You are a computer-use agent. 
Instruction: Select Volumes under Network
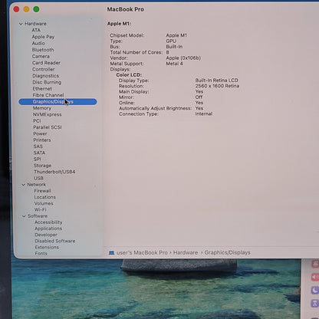point(44,203)
